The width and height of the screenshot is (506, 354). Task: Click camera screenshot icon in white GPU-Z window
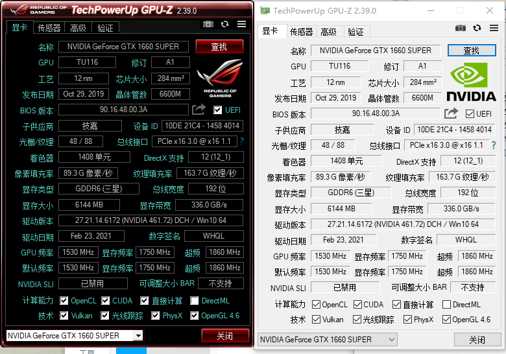point(461,28)
